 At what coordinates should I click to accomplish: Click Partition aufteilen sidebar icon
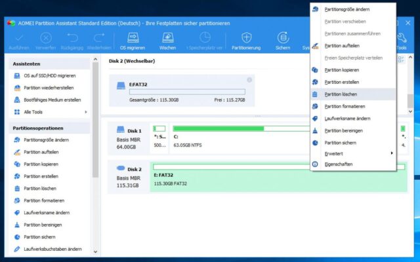[x=17, y=152]
